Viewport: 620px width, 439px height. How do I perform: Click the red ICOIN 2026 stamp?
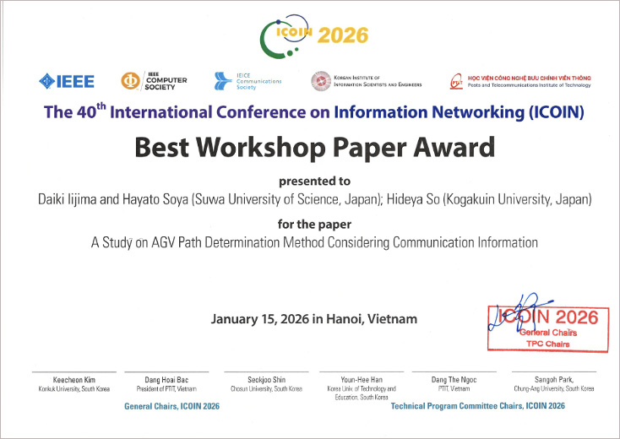(x=544, y=328)
